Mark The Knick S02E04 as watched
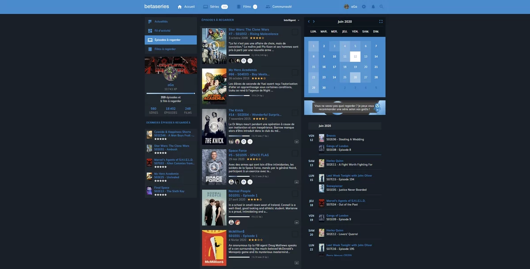The height and width of the screenshot is (269, 530). click(x=295, y=113)
